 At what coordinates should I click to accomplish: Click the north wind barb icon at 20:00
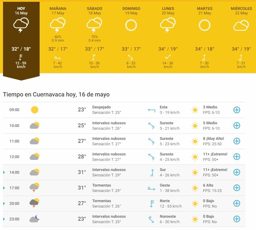151,204
